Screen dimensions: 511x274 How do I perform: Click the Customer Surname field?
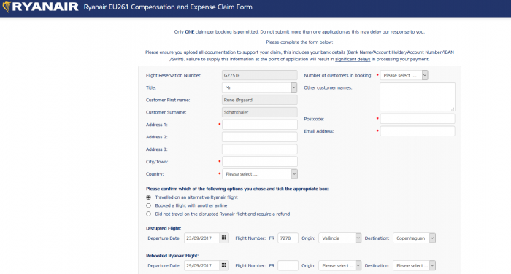point(260,112)
